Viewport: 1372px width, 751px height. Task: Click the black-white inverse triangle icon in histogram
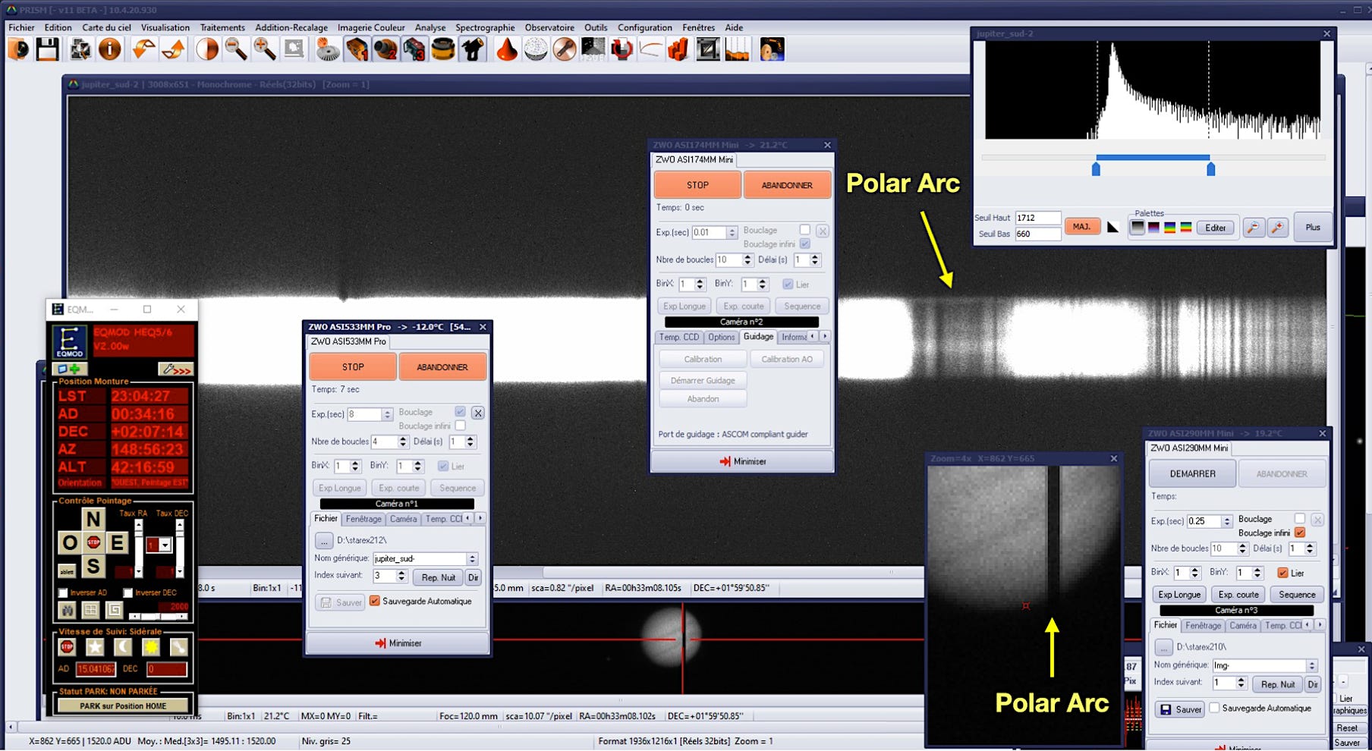pyautogui.click(x=1113, y=227)
